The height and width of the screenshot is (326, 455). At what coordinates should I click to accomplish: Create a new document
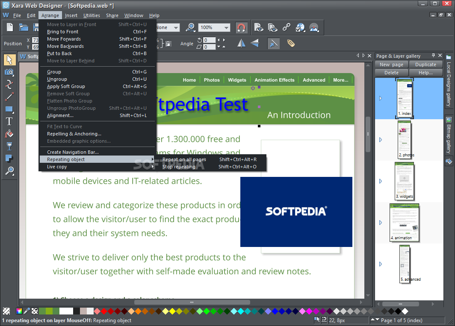[x=10, y=27]
